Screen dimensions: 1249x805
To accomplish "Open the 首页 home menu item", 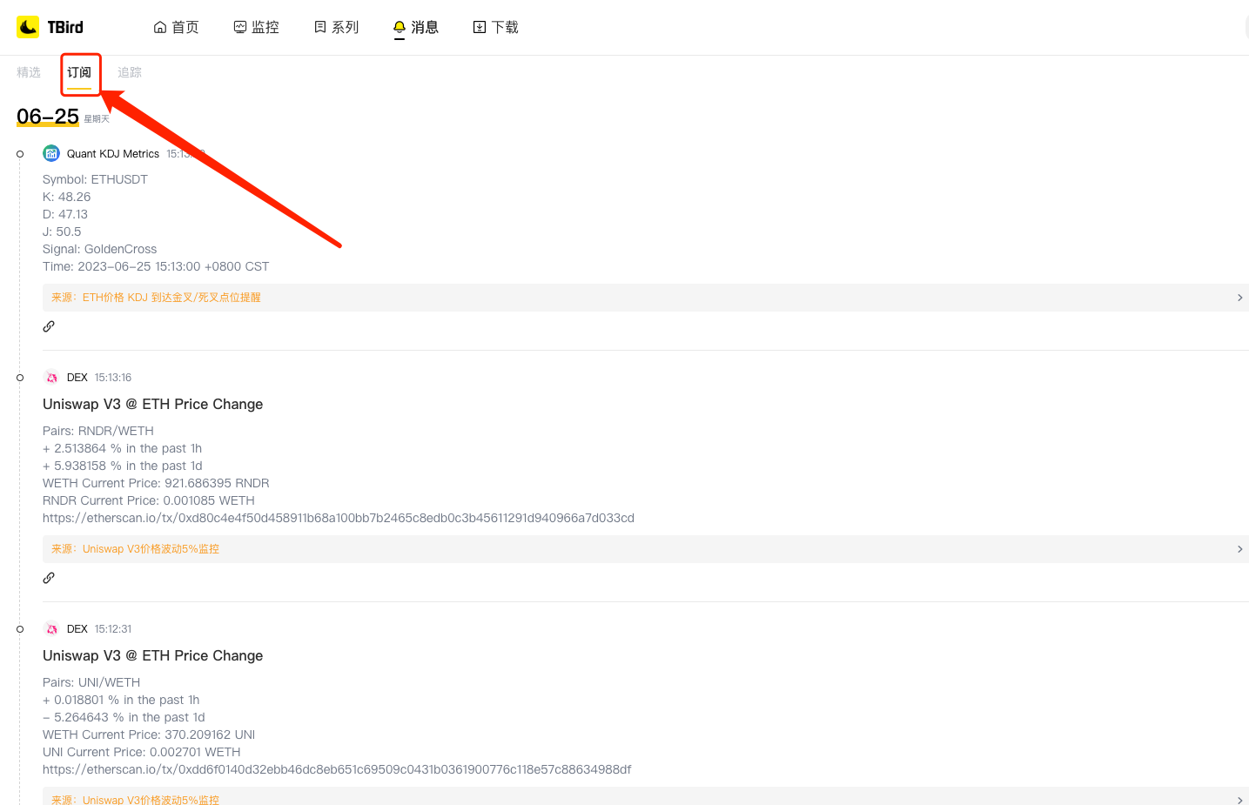I will 176,27.
